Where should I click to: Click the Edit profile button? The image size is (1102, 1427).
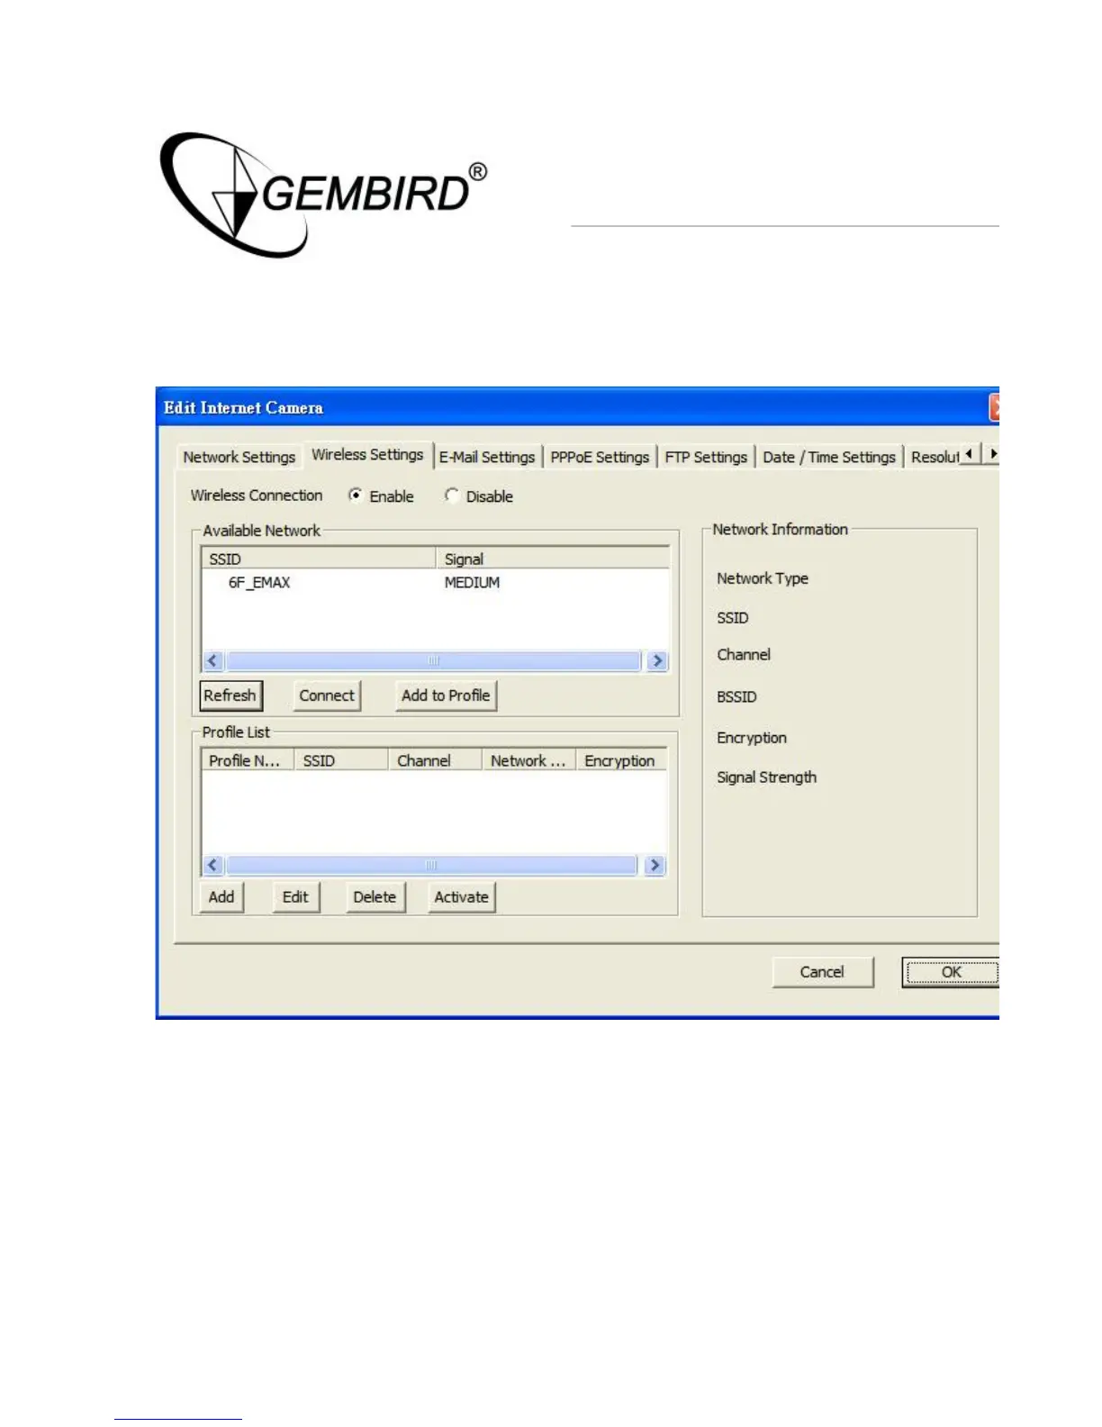coord(295,897)
